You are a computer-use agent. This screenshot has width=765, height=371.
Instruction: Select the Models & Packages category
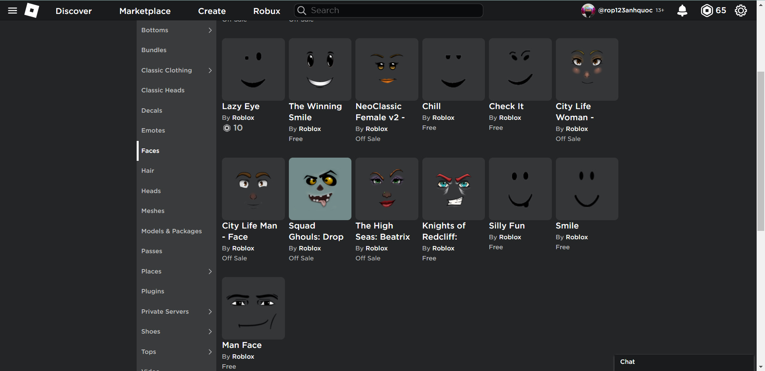(177, 231)
